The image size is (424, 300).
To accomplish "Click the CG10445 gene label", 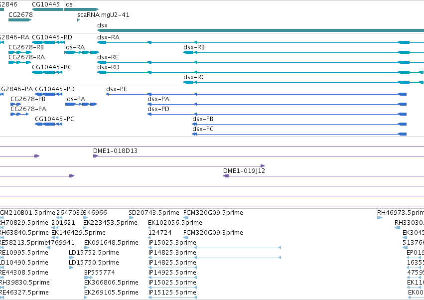I will (x=46, y=4).
